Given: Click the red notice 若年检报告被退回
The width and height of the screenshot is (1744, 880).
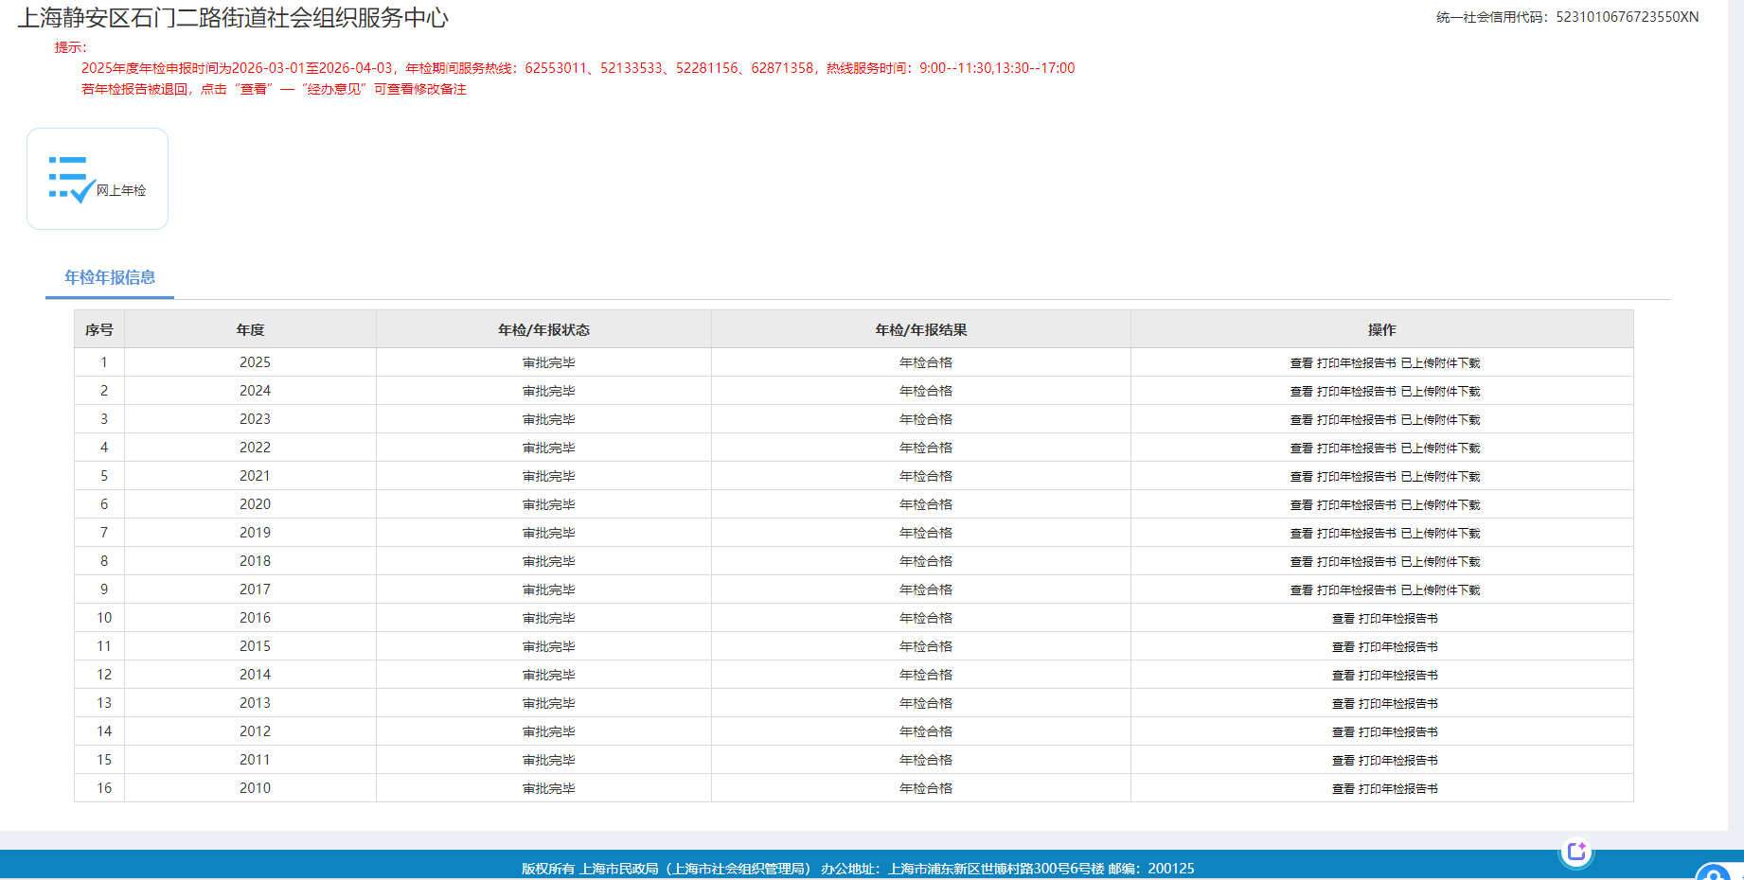Looking at the screenshot, I should coord(274,89).
